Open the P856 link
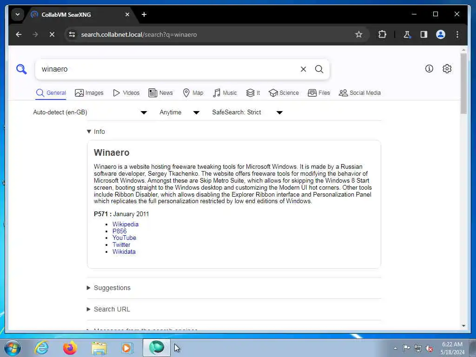 119,231
